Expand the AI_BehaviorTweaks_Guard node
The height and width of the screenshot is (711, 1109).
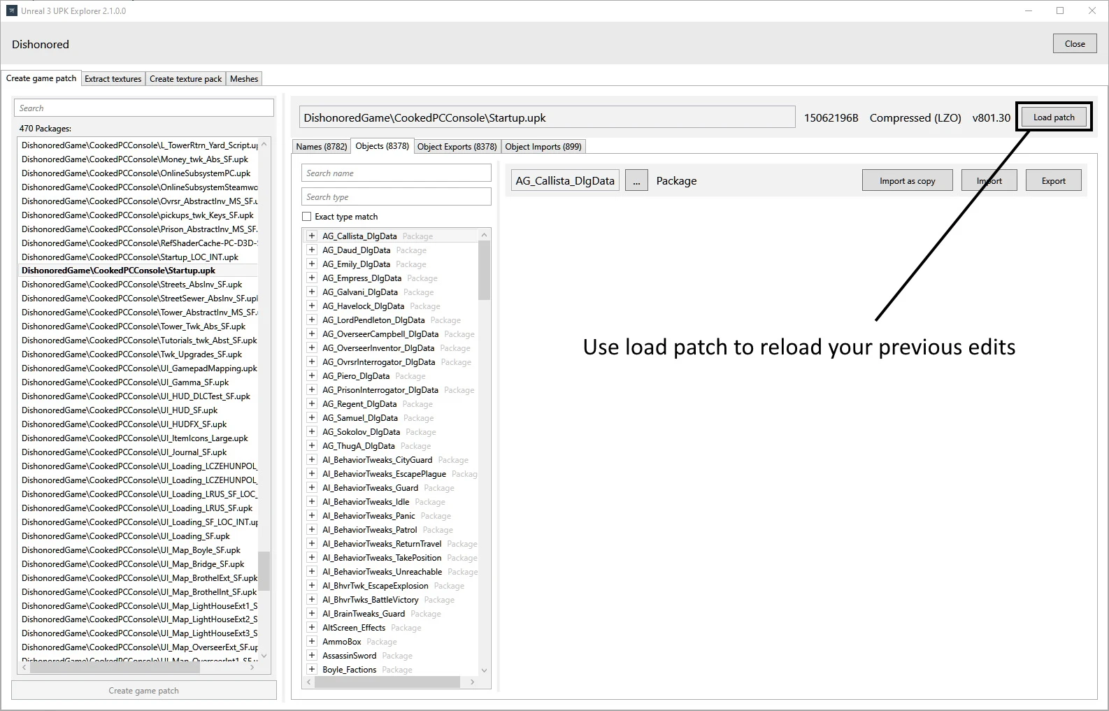tap(312, 488)
